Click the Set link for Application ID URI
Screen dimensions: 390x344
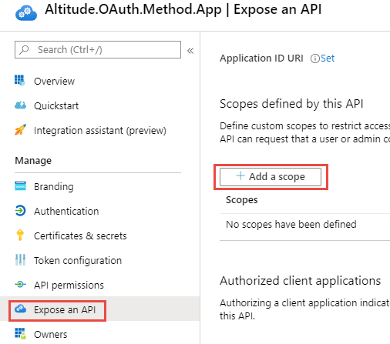328,58
